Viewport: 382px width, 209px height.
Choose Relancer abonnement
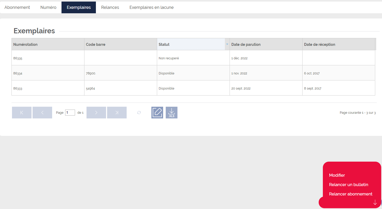click(x=351, y=194)
